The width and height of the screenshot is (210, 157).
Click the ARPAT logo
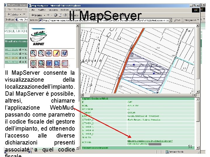pyautogui.click(x=38, y=37)
